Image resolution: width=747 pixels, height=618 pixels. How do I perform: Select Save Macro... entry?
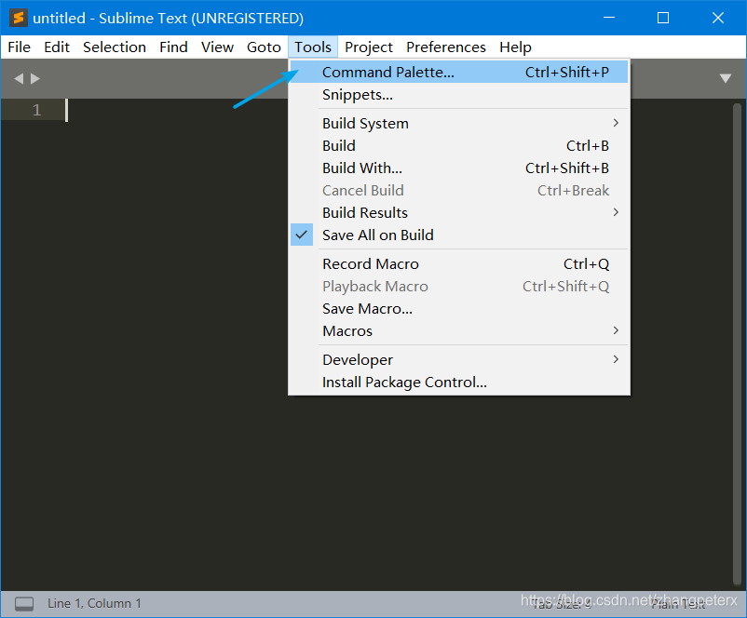click(459, 308)
